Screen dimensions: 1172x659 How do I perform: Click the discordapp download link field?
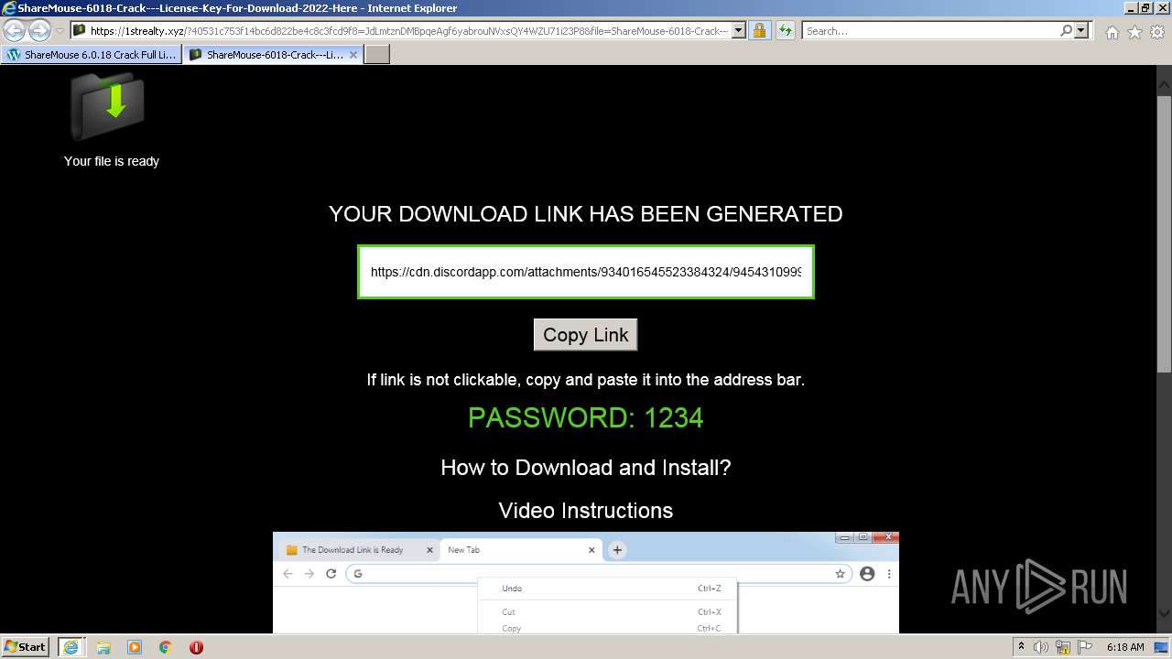(586, 272)
